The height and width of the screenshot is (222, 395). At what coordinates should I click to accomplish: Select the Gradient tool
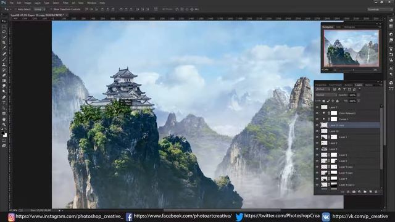point(4,81)
